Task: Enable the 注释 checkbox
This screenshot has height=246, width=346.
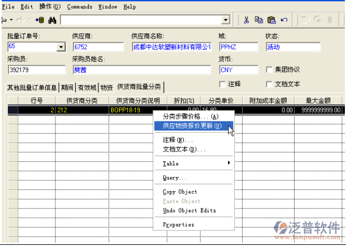Action: (222, 84)
